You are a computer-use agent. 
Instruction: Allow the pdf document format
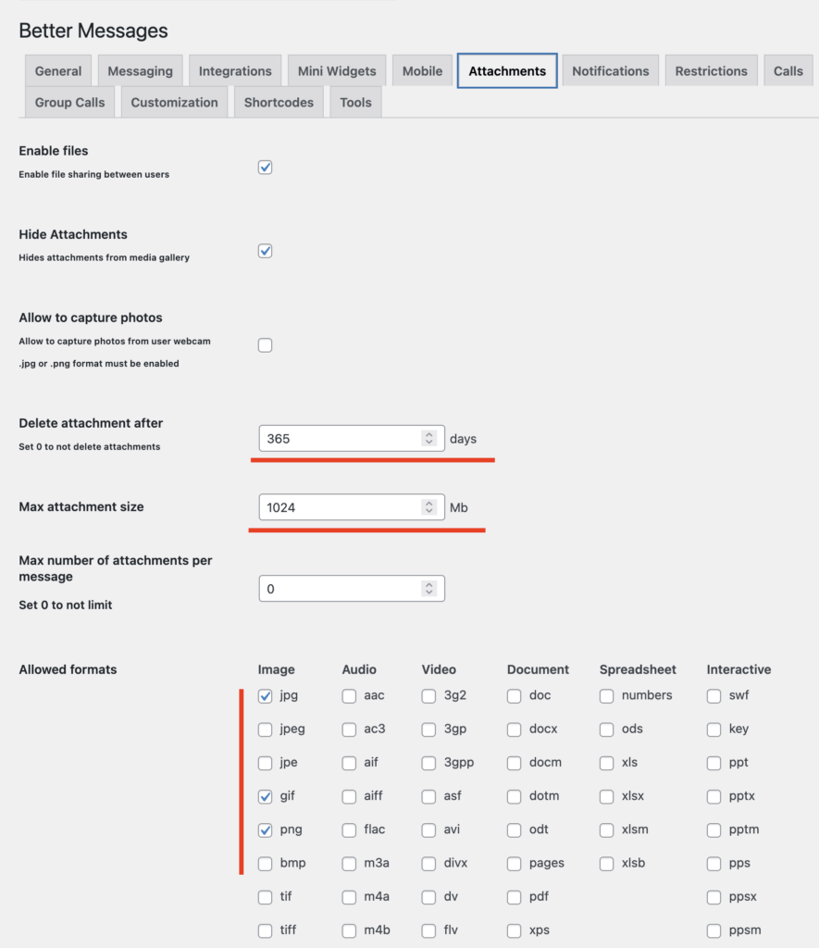pyautogui.click(x=515, y=897)
